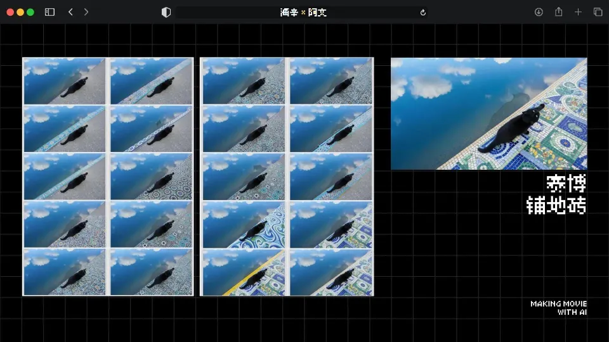This screenshot has height=342, width=609.
Task: Open the privacy shield report
Action: click(x=166, y=12)
